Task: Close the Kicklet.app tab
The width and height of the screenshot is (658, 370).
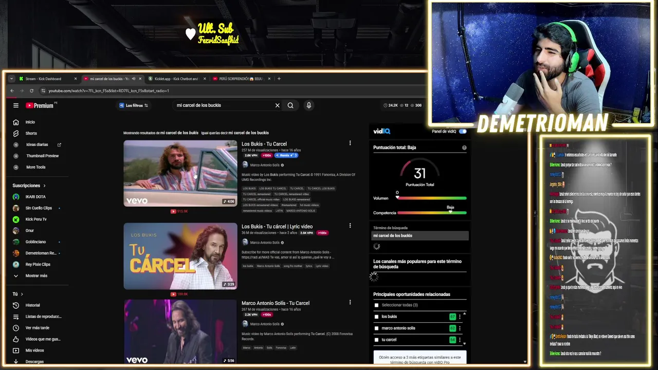Action: point(205,79)
